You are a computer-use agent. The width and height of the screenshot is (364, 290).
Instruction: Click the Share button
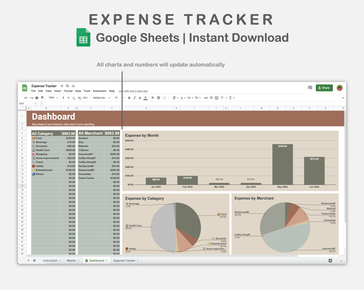pyautogui.click(x=324, y=88)
